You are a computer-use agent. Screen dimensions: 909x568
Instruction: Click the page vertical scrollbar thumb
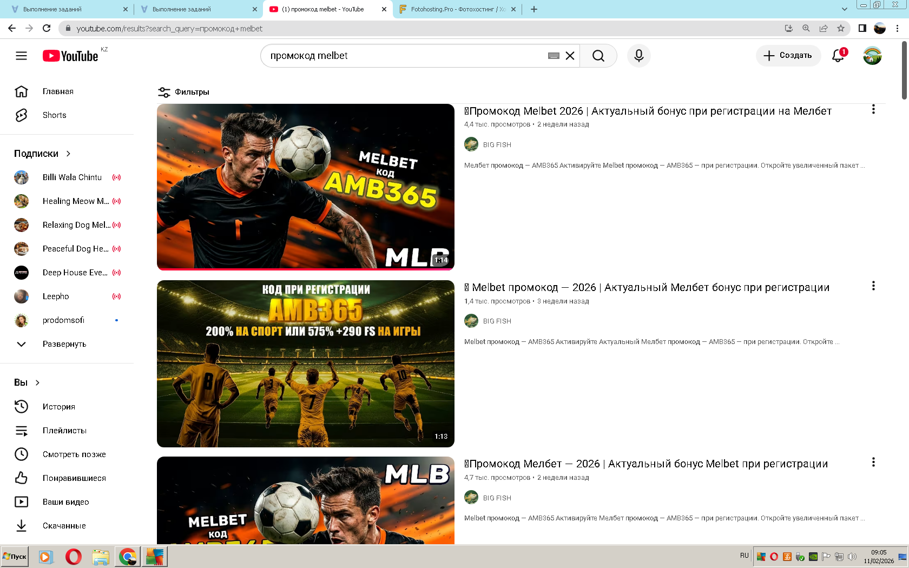pos(904,70)
